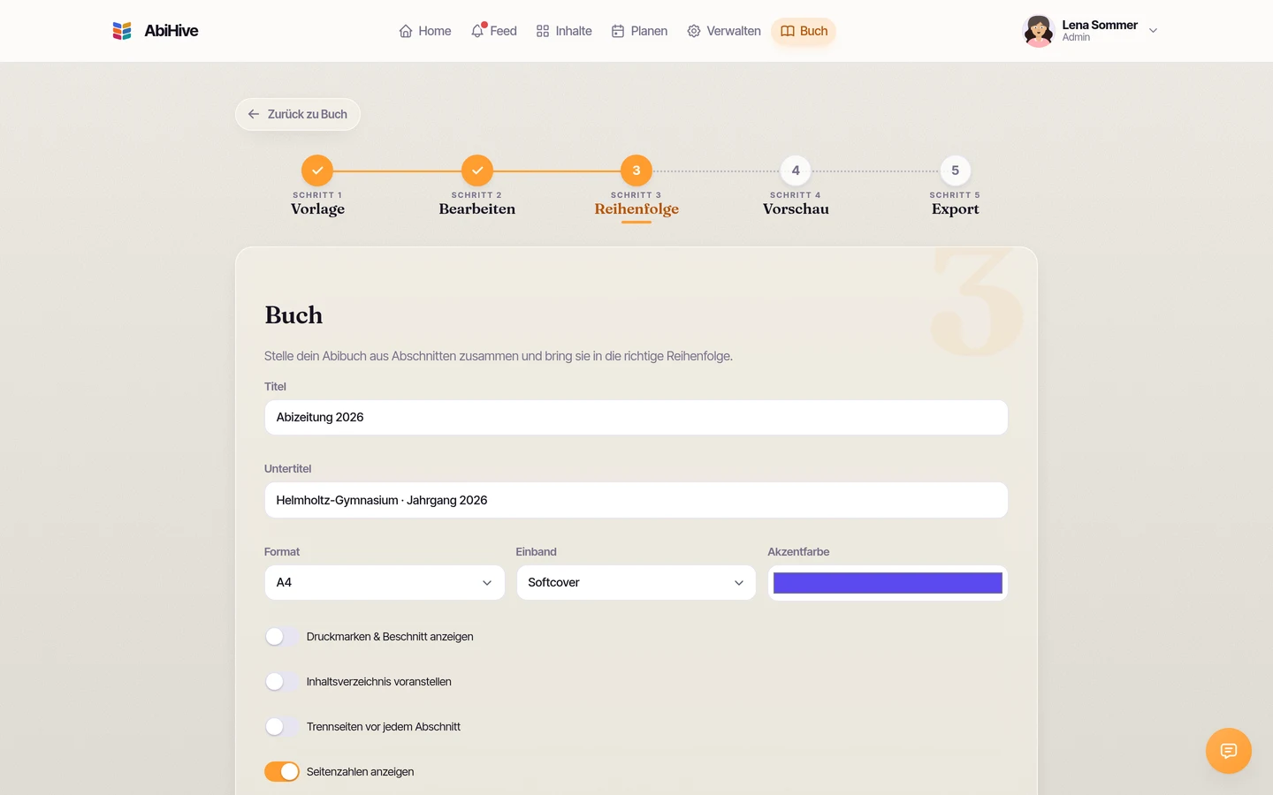Go to Inhalte in the navigation
This screenshot has height=795, width=1273.
pos(564,31)
